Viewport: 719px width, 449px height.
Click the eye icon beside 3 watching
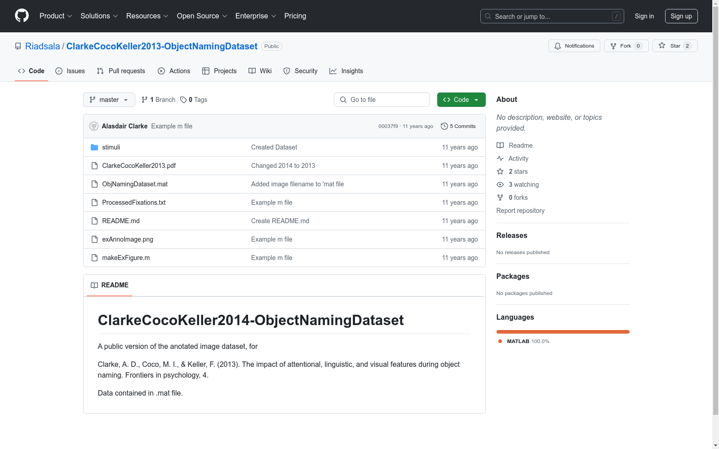(x=500, y=185)
